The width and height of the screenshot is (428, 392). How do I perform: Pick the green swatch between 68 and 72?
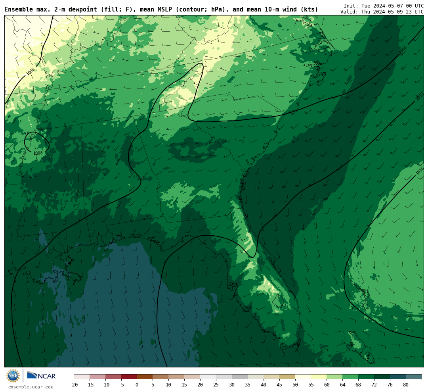tap(366, 377)
